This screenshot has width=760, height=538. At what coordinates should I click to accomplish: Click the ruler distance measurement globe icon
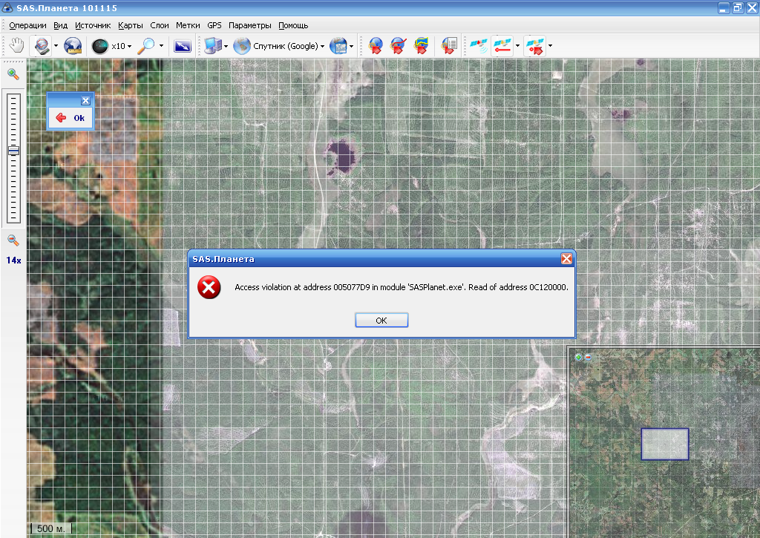tap(73, 46)
